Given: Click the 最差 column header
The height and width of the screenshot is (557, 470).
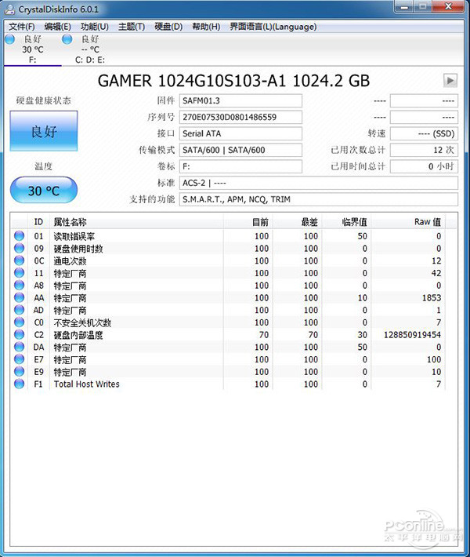Looking at the screenshot, I should pyautogui.click(x=297, y=222).
